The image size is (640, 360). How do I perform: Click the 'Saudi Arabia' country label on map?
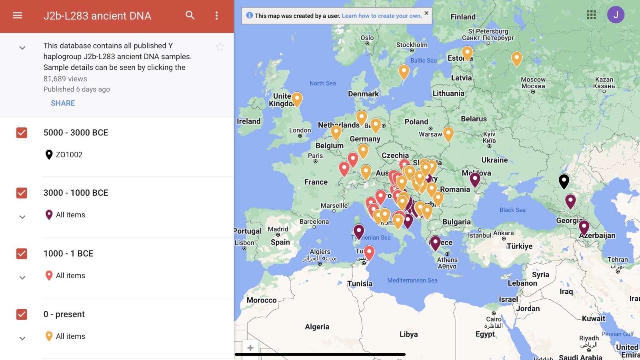(580, 357)
